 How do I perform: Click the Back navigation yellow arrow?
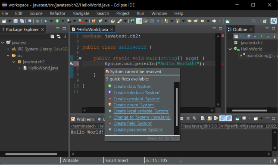pyautogui.click(x=202, y=21)
